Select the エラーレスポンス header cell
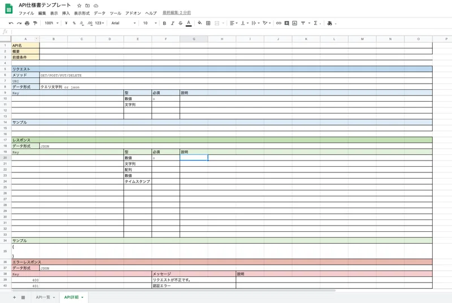The image size is (452, 303). click(222, 262)
